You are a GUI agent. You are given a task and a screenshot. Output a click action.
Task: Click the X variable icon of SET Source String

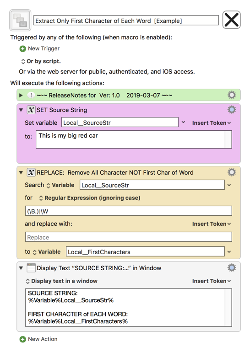coord(31,110)
